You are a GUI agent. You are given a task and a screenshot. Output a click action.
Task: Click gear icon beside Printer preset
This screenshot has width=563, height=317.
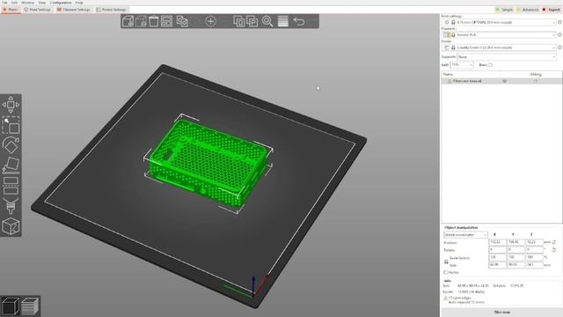(x=559, y=48)
